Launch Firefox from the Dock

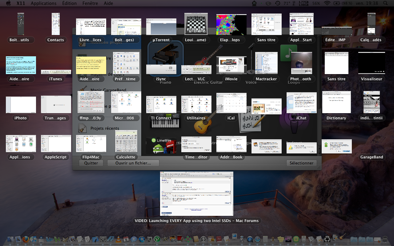(26, 239)
